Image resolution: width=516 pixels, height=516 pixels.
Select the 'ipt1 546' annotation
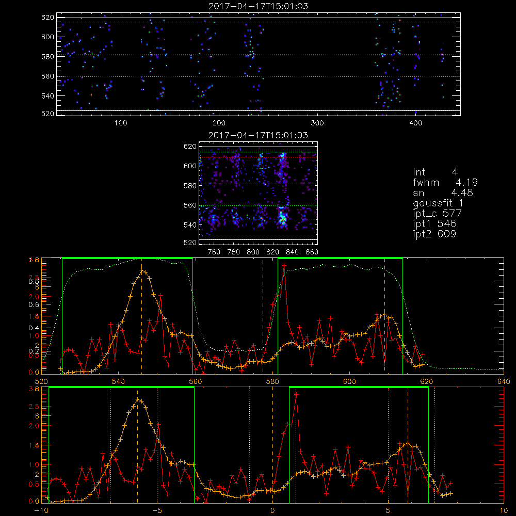434,224
